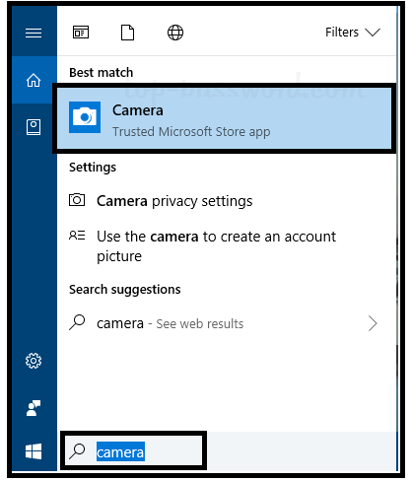Click the blue Camera app icon
Image resolution: width=412 pixels, height=481 pixels.
click(x=85, y=117)
